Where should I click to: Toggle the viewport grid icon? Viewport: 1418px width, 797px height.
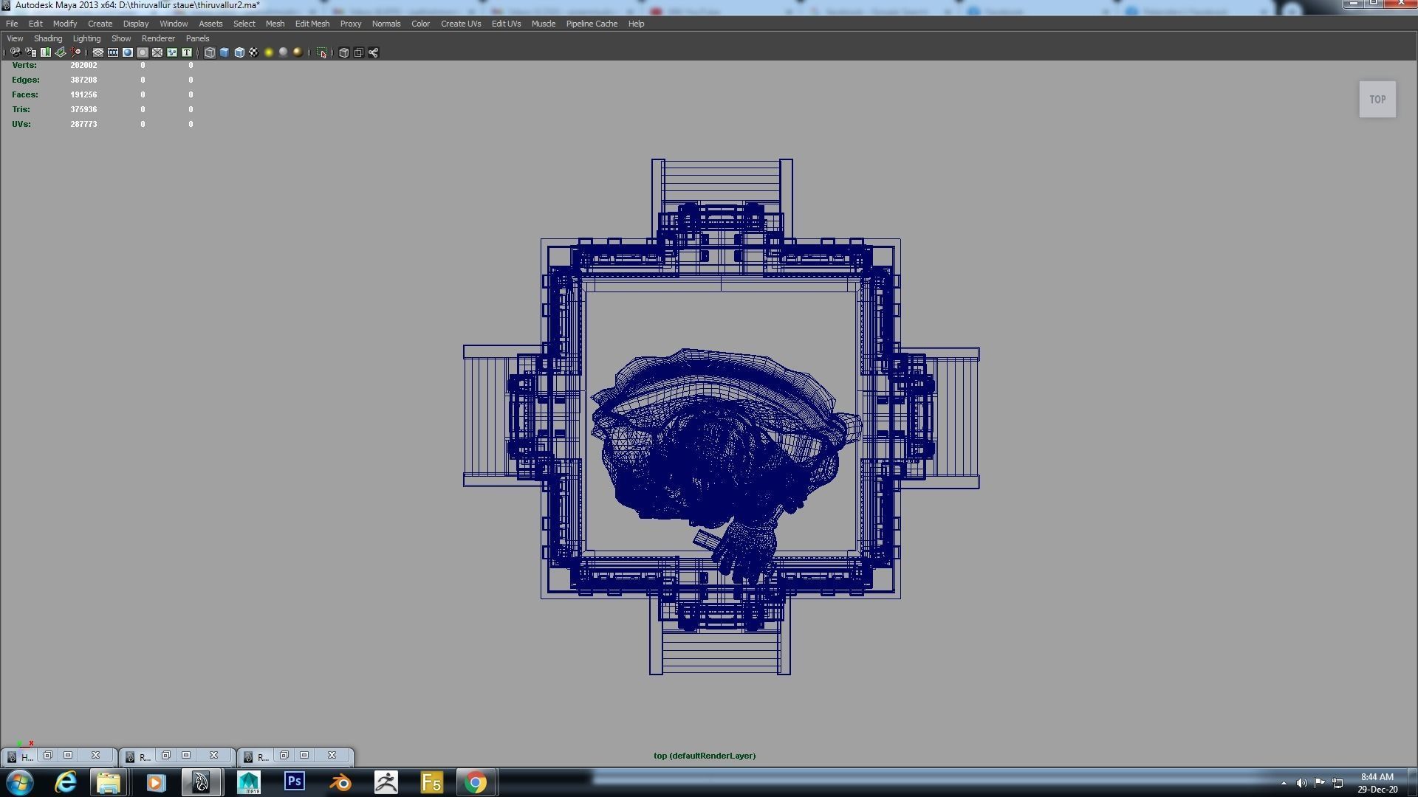(x=97, y=52)
